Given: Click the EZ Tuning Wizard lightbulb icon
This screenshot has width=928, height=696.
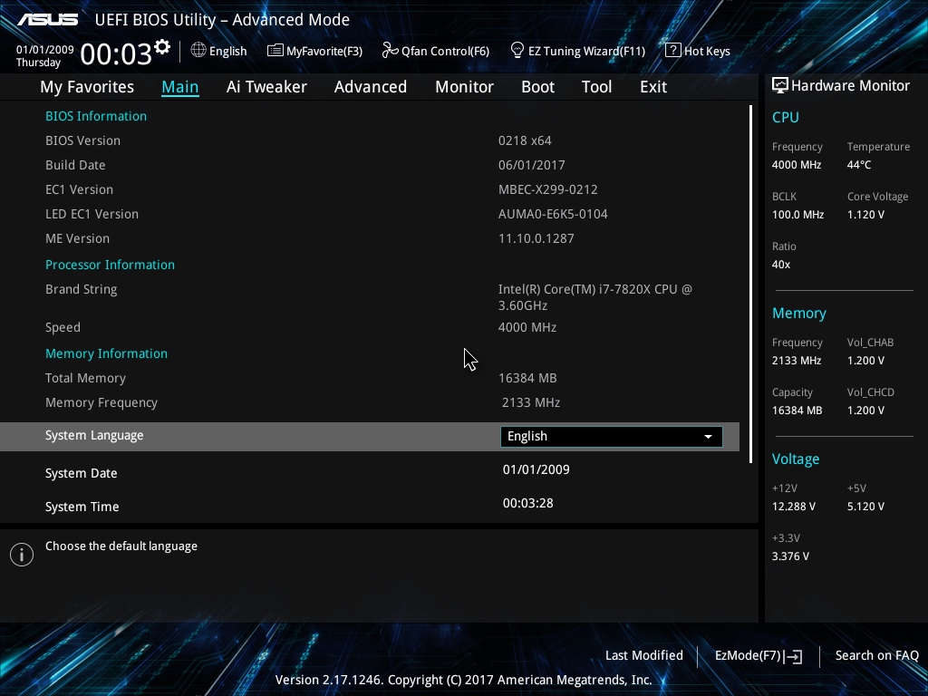Looking at the screenshot, I should click(517, 51).
